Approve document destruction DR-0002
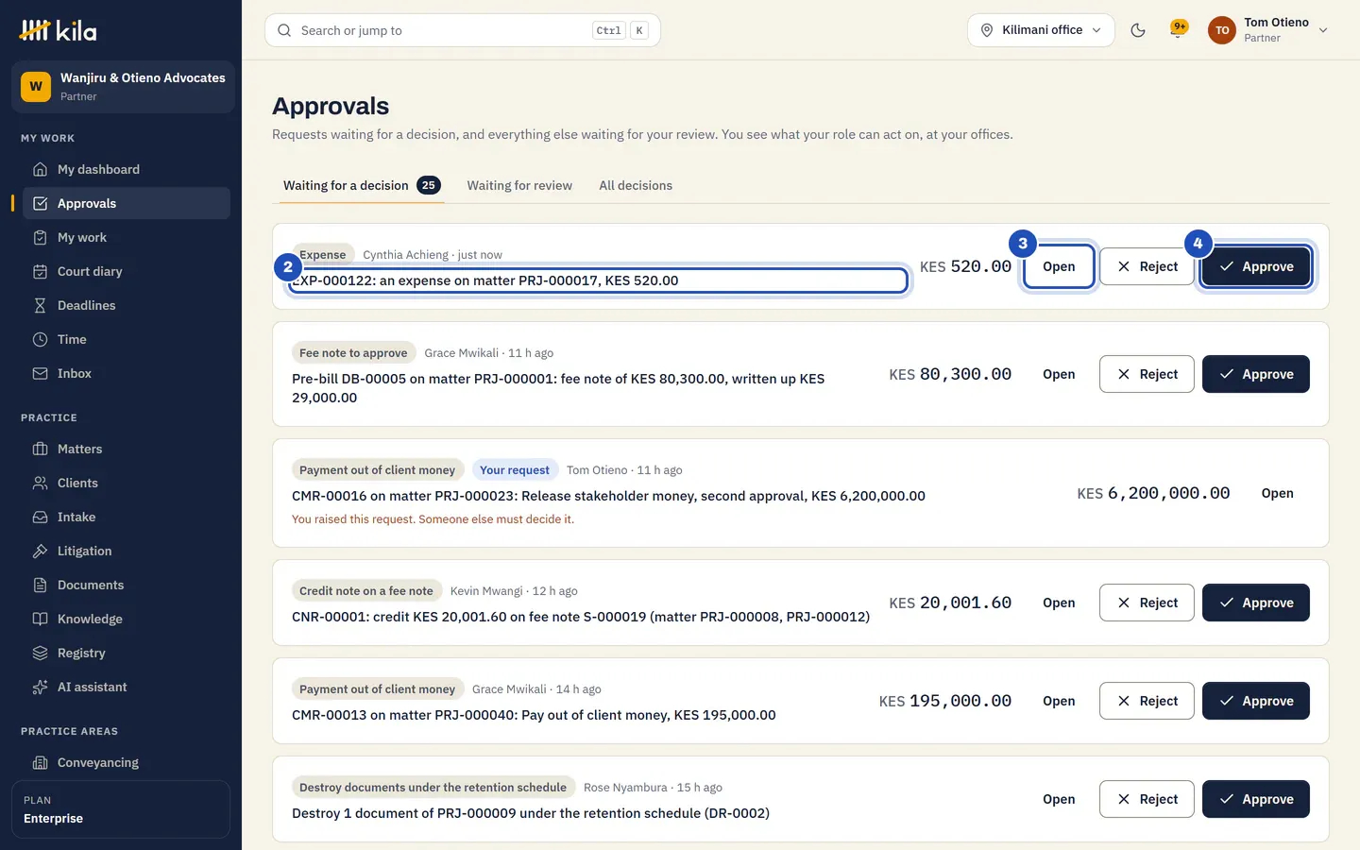Screen dimensions: 1360x850 click(x=1256, y=799)
